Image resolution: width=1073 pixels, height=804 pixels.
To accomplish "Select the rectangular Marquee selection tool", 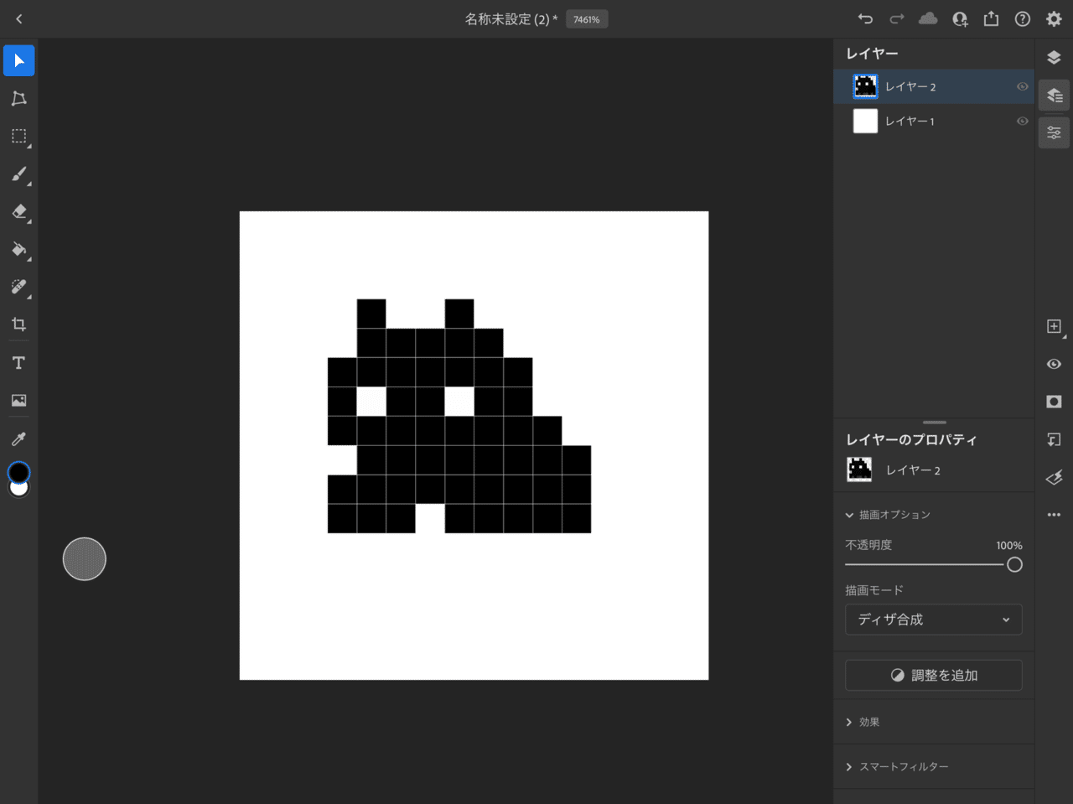I will tap(18, 137).
